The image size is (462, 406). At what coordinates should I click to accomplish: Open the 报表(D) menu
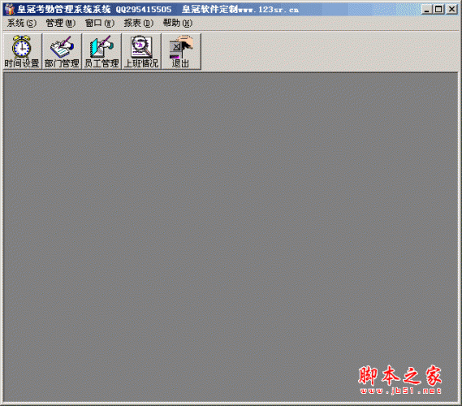[x=139, y=23]
